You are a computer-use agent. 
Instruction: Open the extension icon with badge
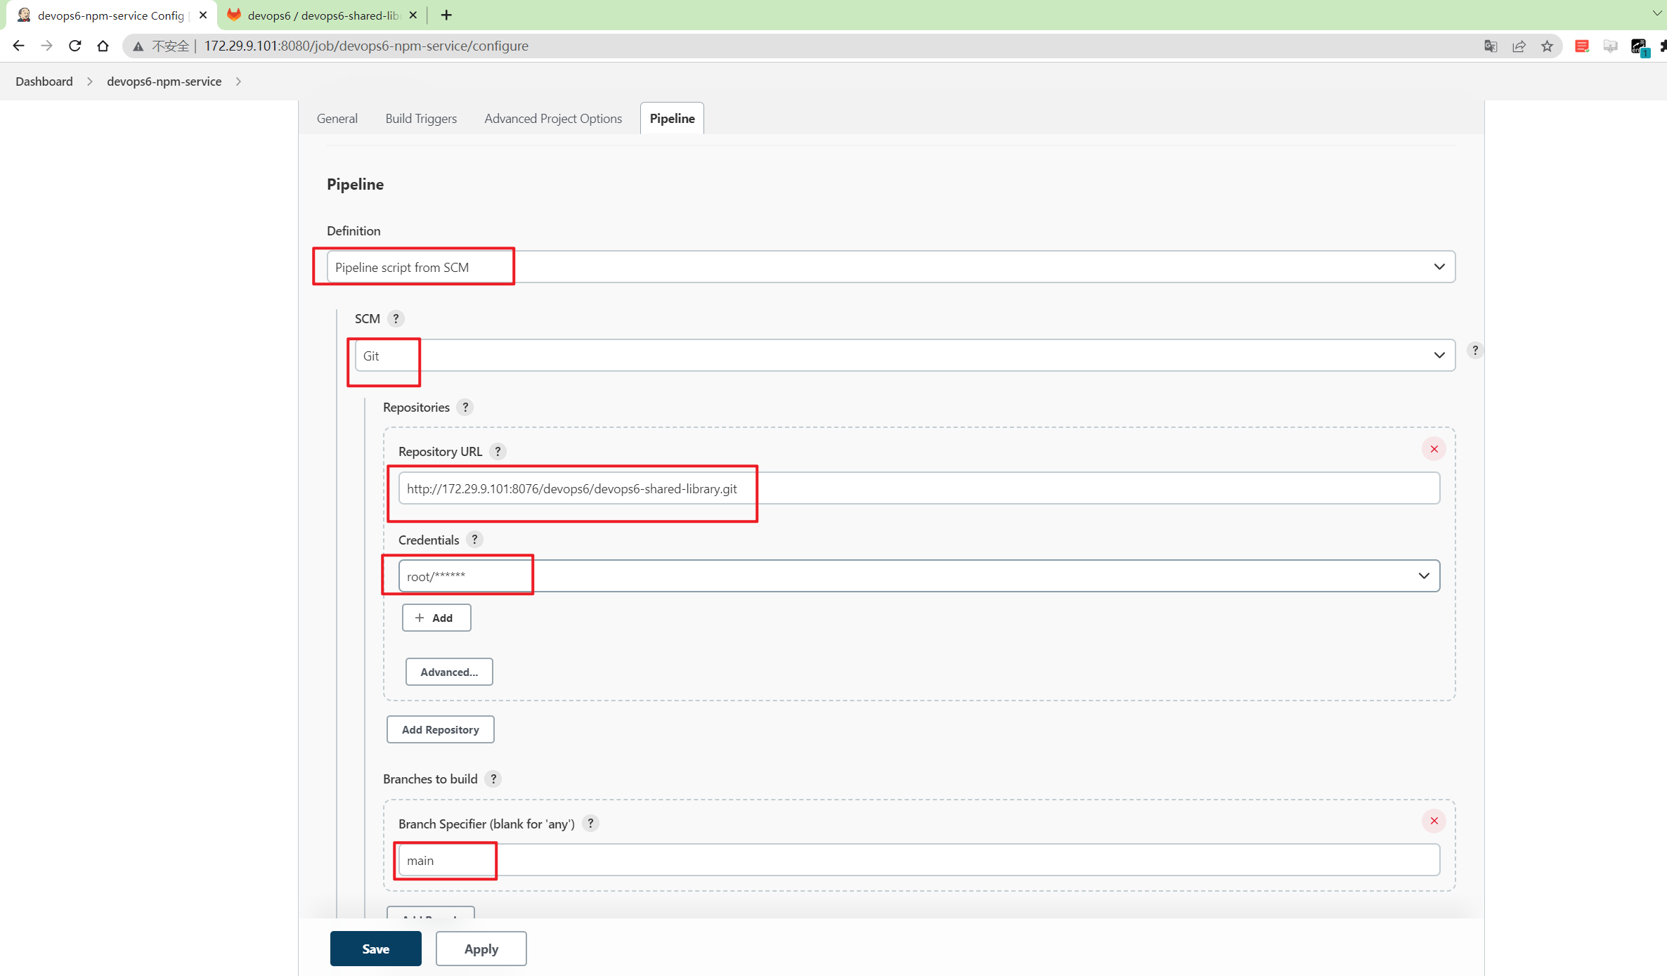tap(1639, 47)
